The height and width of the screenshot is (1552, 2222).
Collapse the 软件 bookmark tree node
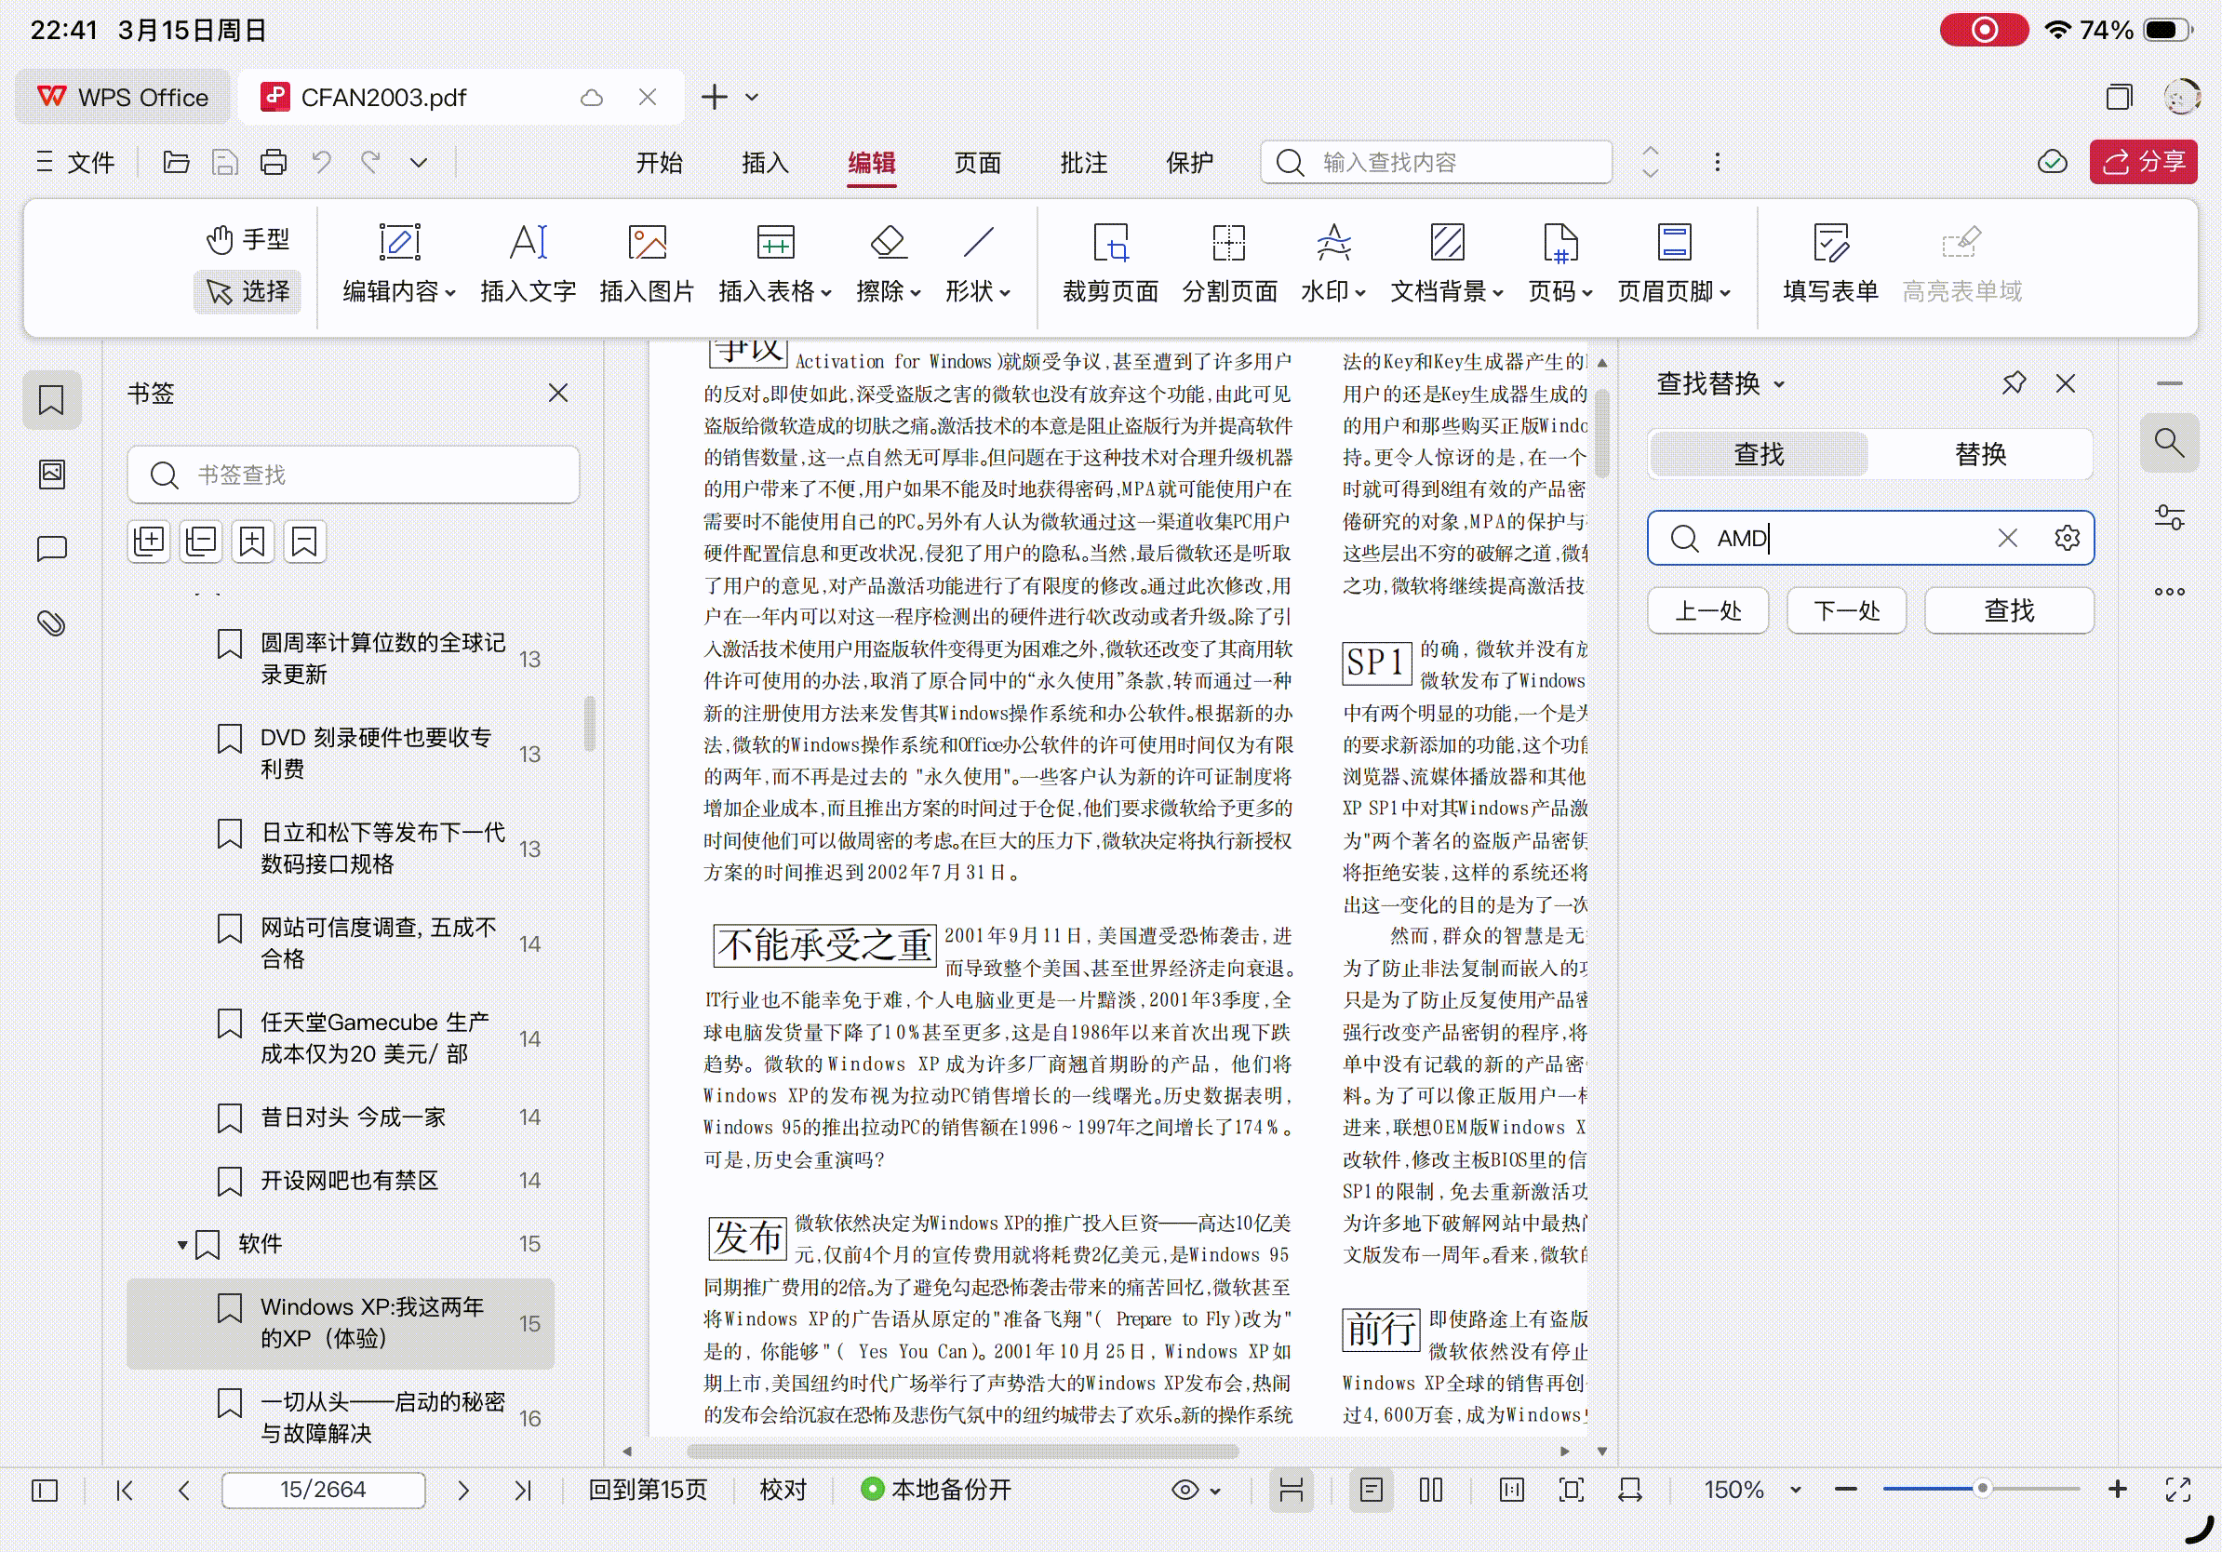click(182, 1244)
